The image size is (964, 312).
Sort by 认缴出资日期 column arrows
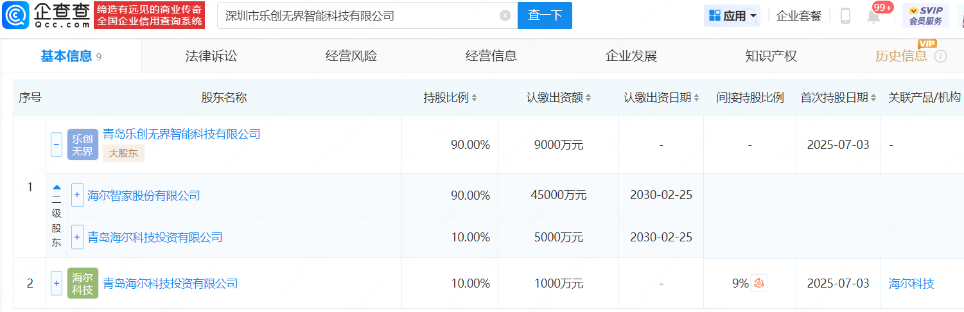(696, 98)
